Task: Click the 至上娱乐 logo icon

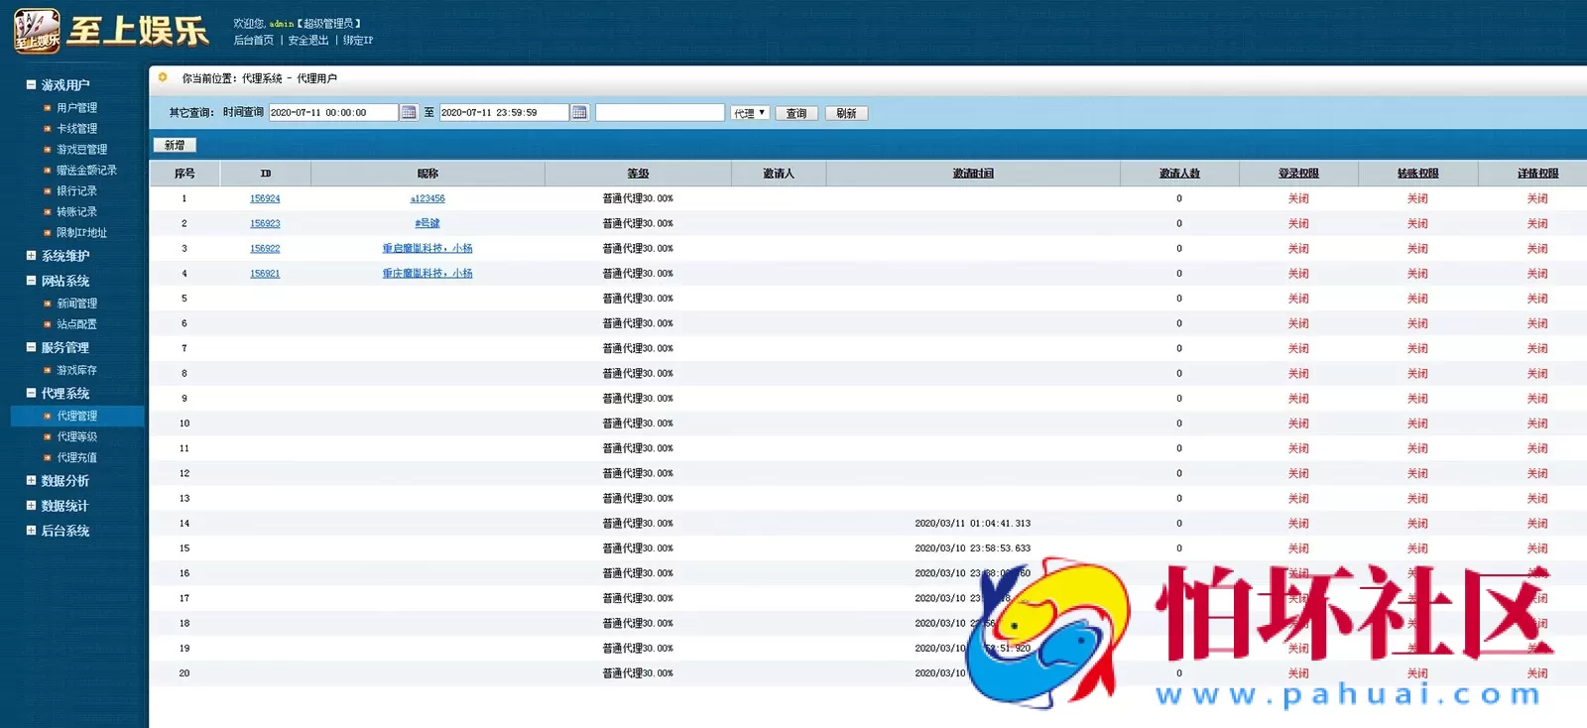Action: click(x=37, y=31)
